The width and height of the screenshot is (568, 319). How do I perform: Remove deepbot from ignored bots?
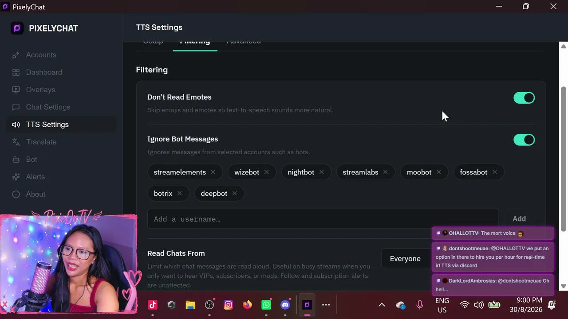click(234, 193)
